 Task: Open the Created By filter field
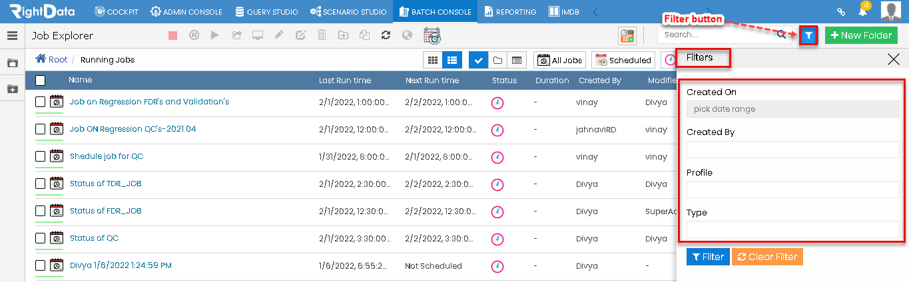[x=792, y=150]
